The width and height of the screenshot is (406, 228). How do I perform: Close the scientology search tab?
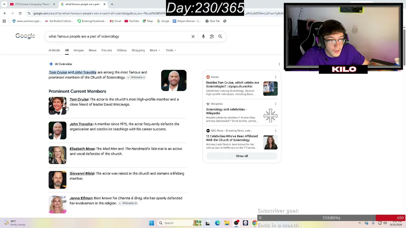click(x=104, y=4)
